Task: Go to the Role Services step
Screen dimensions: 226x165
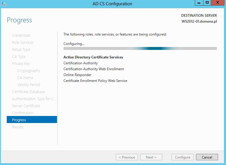Action: tap(23, 43)
